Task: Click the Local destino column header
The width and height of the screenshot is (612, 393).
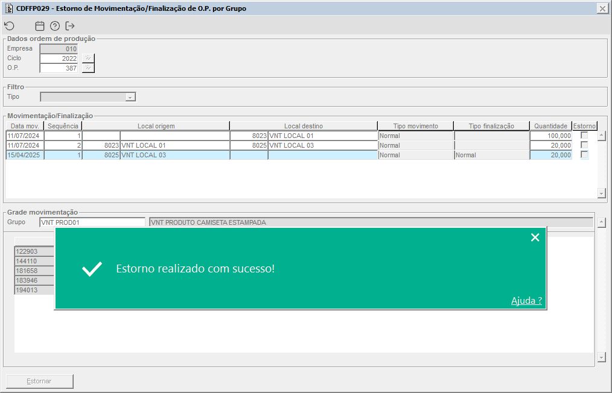Action: [304, 126]
